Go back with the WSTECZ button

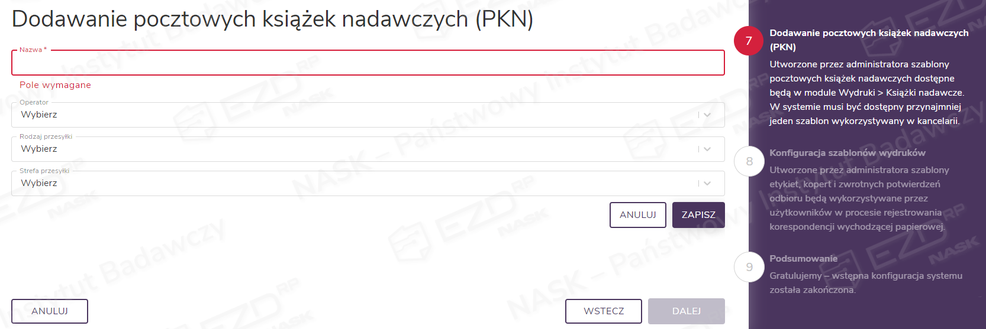pyautogui.click(x=603, y=311)
